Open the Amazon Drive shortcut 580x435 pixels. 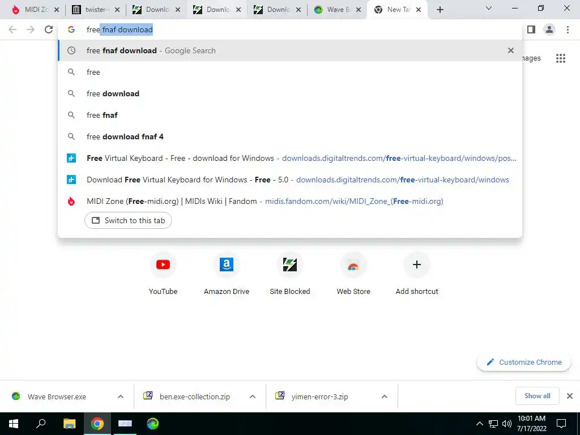227,274
